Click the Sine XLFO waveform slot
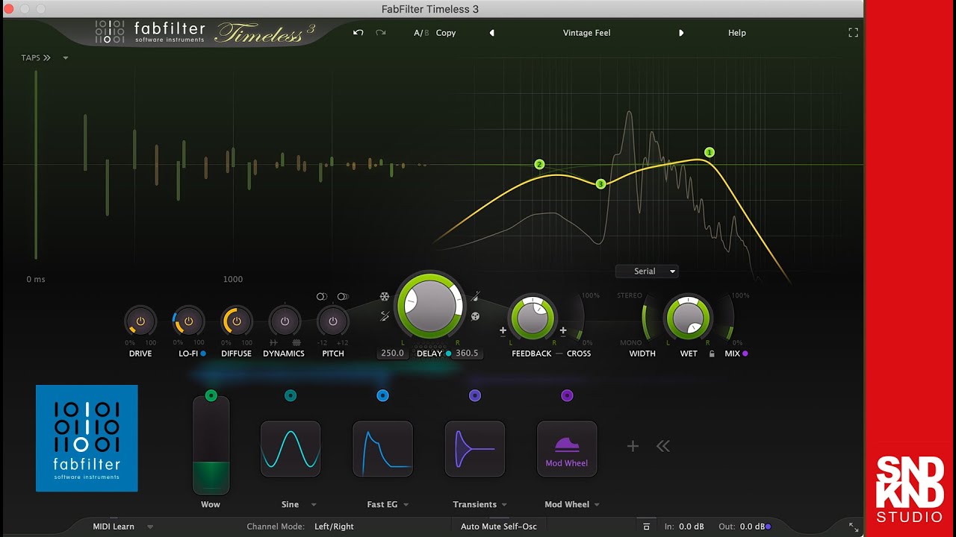The image size is (956, 537). (x=291, y=448)
